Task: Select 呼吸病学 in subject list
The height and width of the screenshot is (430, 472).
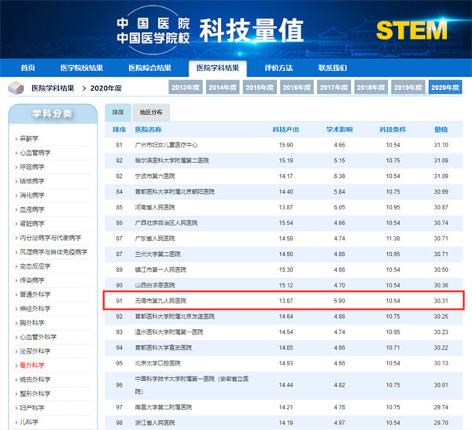Action: [x=32, y=167]
